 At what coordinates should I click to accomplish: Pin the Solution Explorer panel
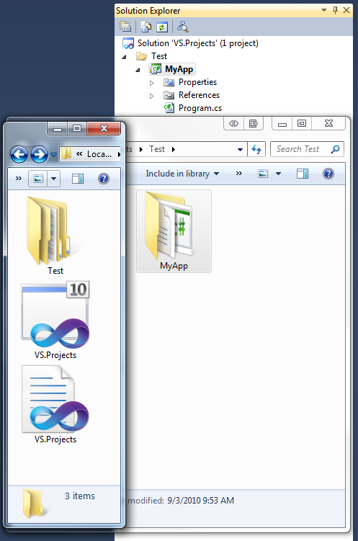point(335,10)
